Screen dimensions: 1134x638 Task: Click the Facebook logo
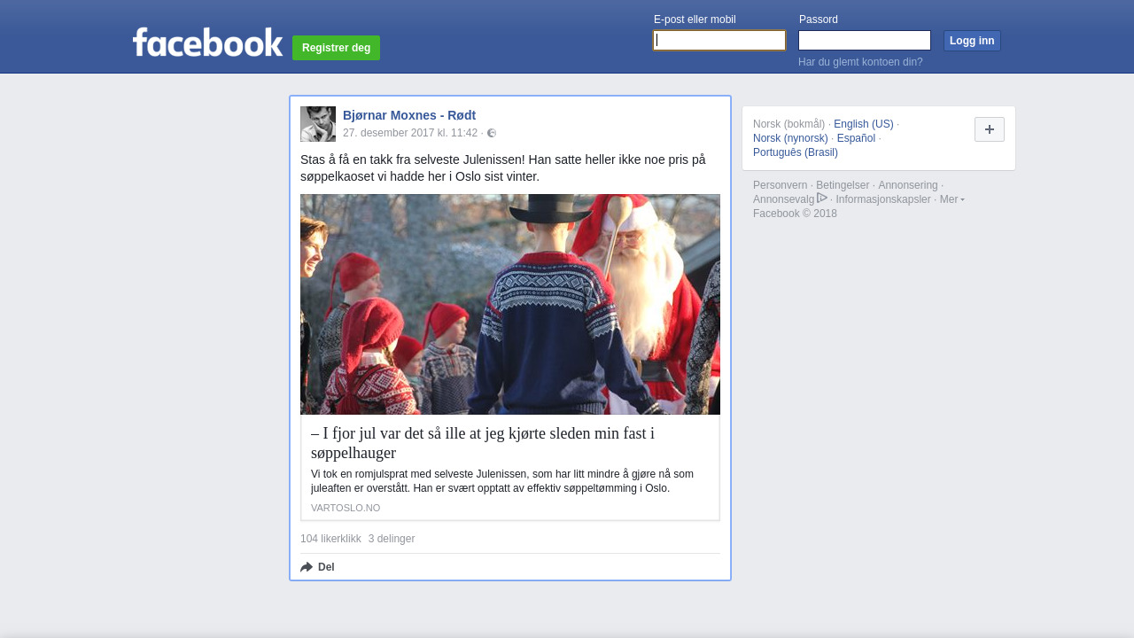pos(207,42)
